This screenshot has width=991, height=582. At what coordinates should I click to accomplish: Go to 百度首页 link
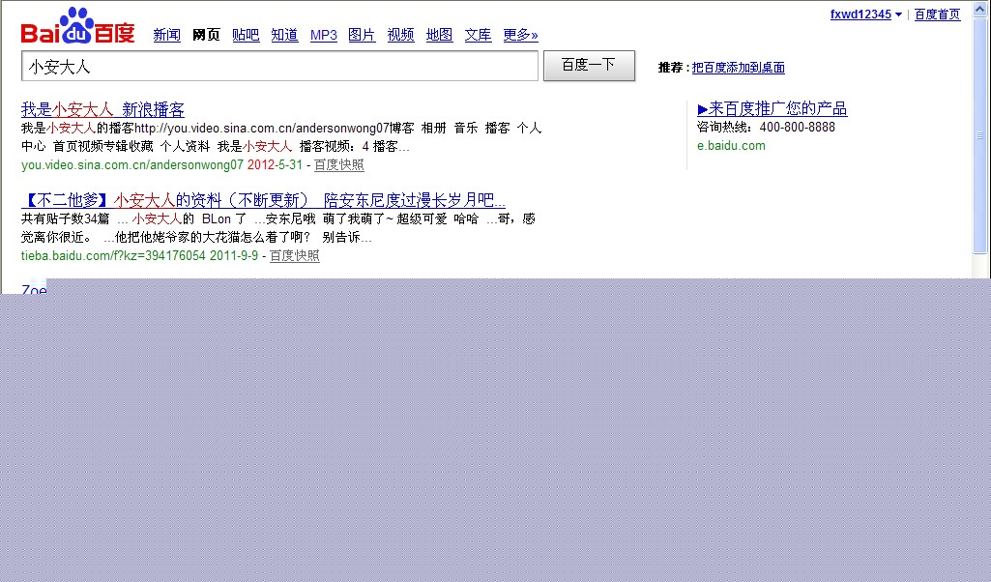(x=937, y=15)
